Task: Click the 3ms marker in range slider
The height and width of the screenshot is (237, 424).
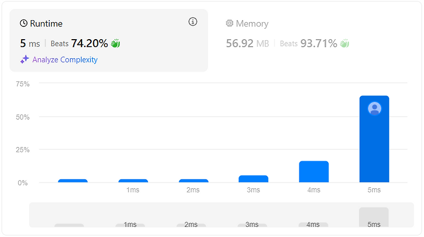Action: (252, 225)
